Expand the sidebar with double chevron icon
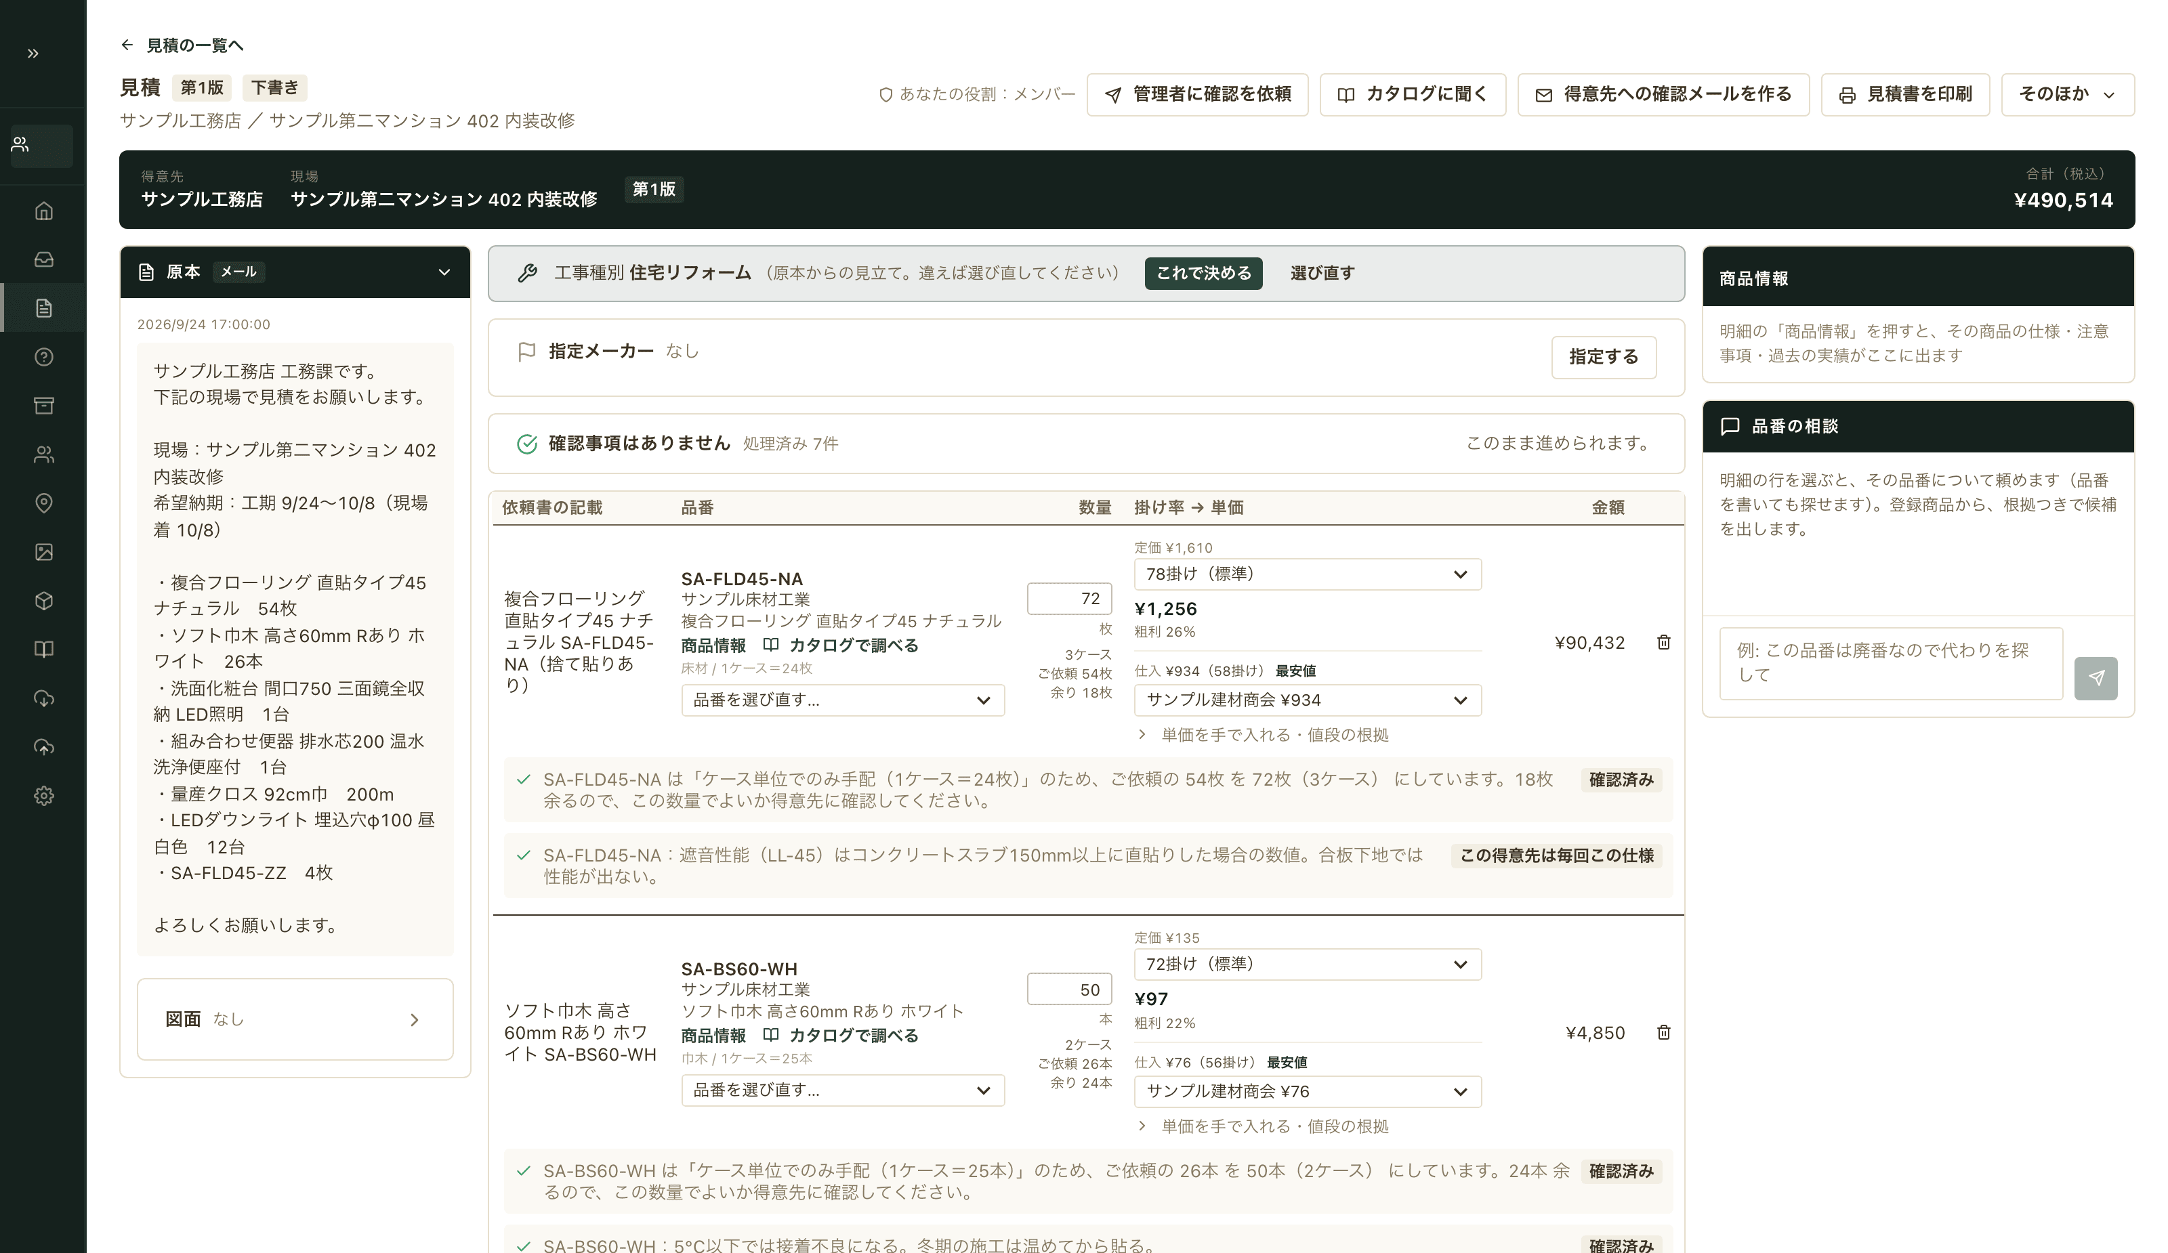 point(33,54)
